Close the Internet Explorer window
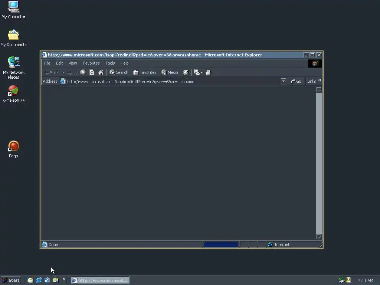The height and width of the screenshot is (285, 380). [x=319, y=55]
